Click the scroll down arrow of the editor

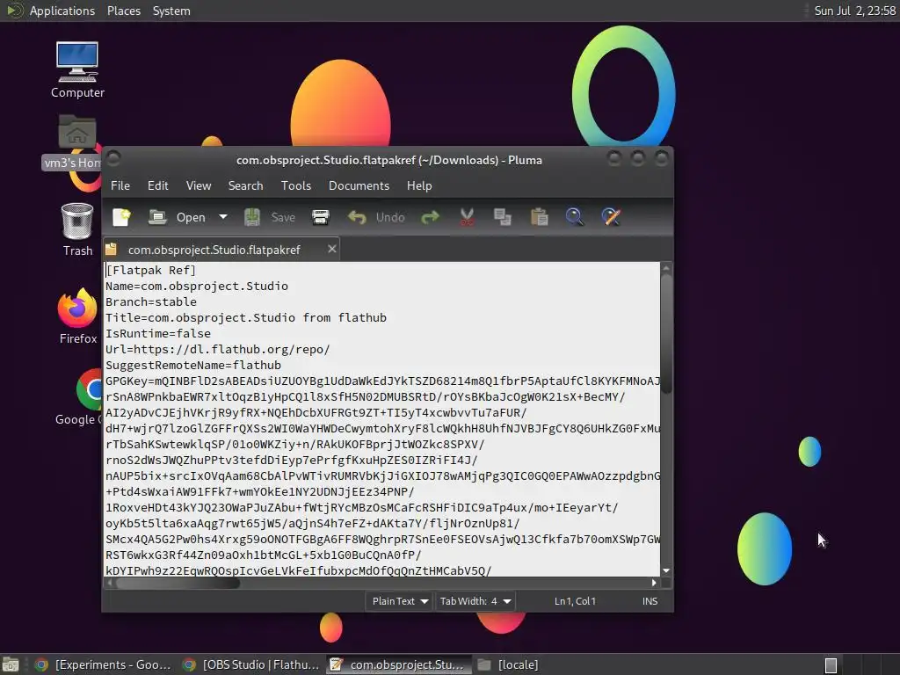(x=666, y=570)
